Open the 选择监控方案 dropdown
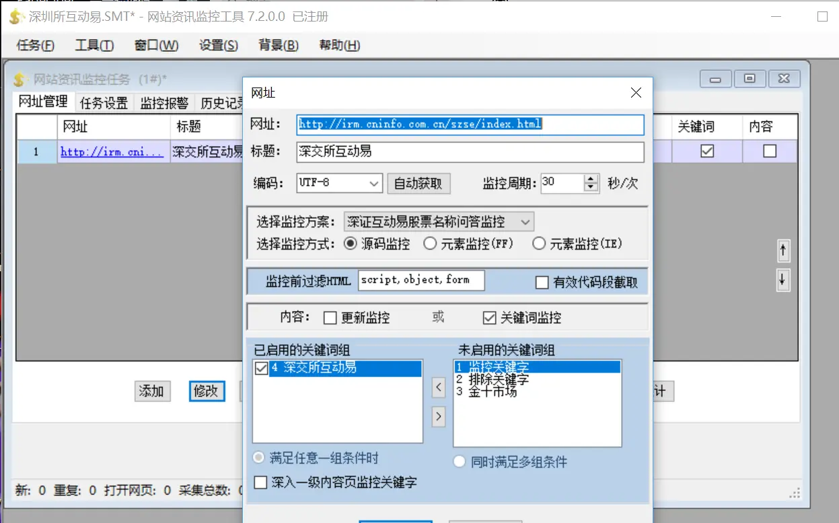Viewport: 839px width, 523px height. (x=439, y=221)
